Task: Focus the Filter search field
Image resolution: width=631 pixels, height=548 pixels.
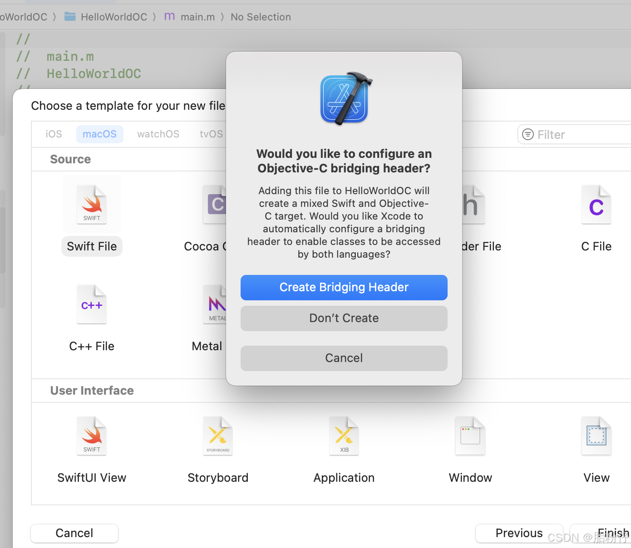Action: coord(575,135)
